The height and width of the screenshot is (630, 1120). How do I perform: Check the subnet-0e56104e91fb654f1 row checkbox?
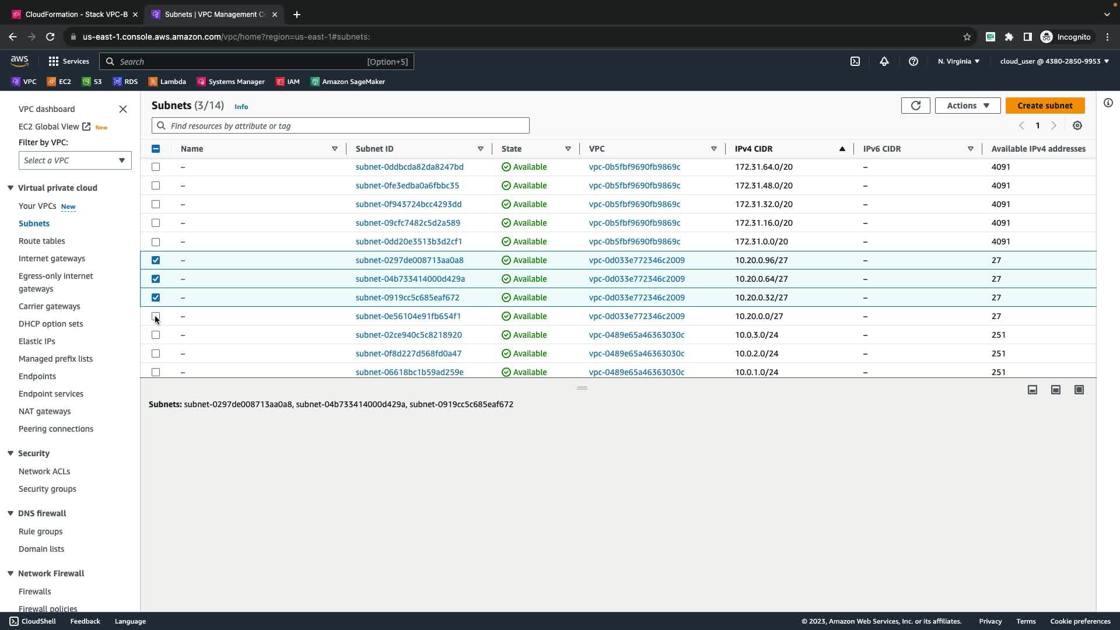(x=156, y=316)
